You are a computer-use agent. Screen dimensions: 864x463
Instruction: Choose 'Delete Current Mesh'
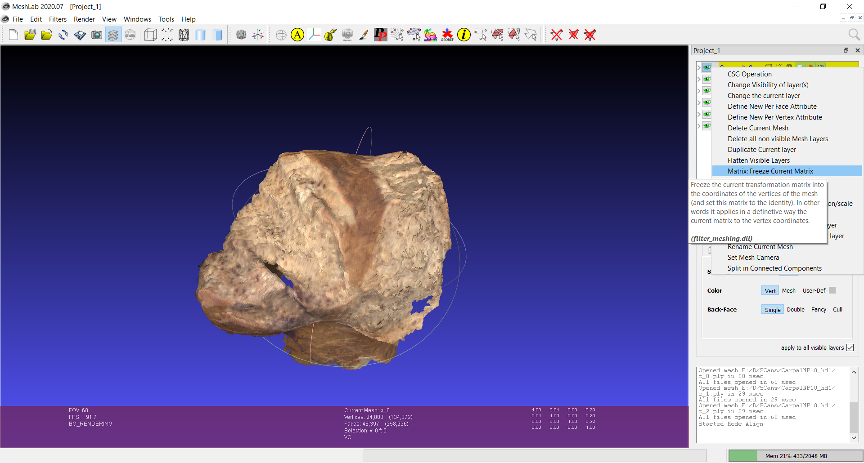point(787,128)
